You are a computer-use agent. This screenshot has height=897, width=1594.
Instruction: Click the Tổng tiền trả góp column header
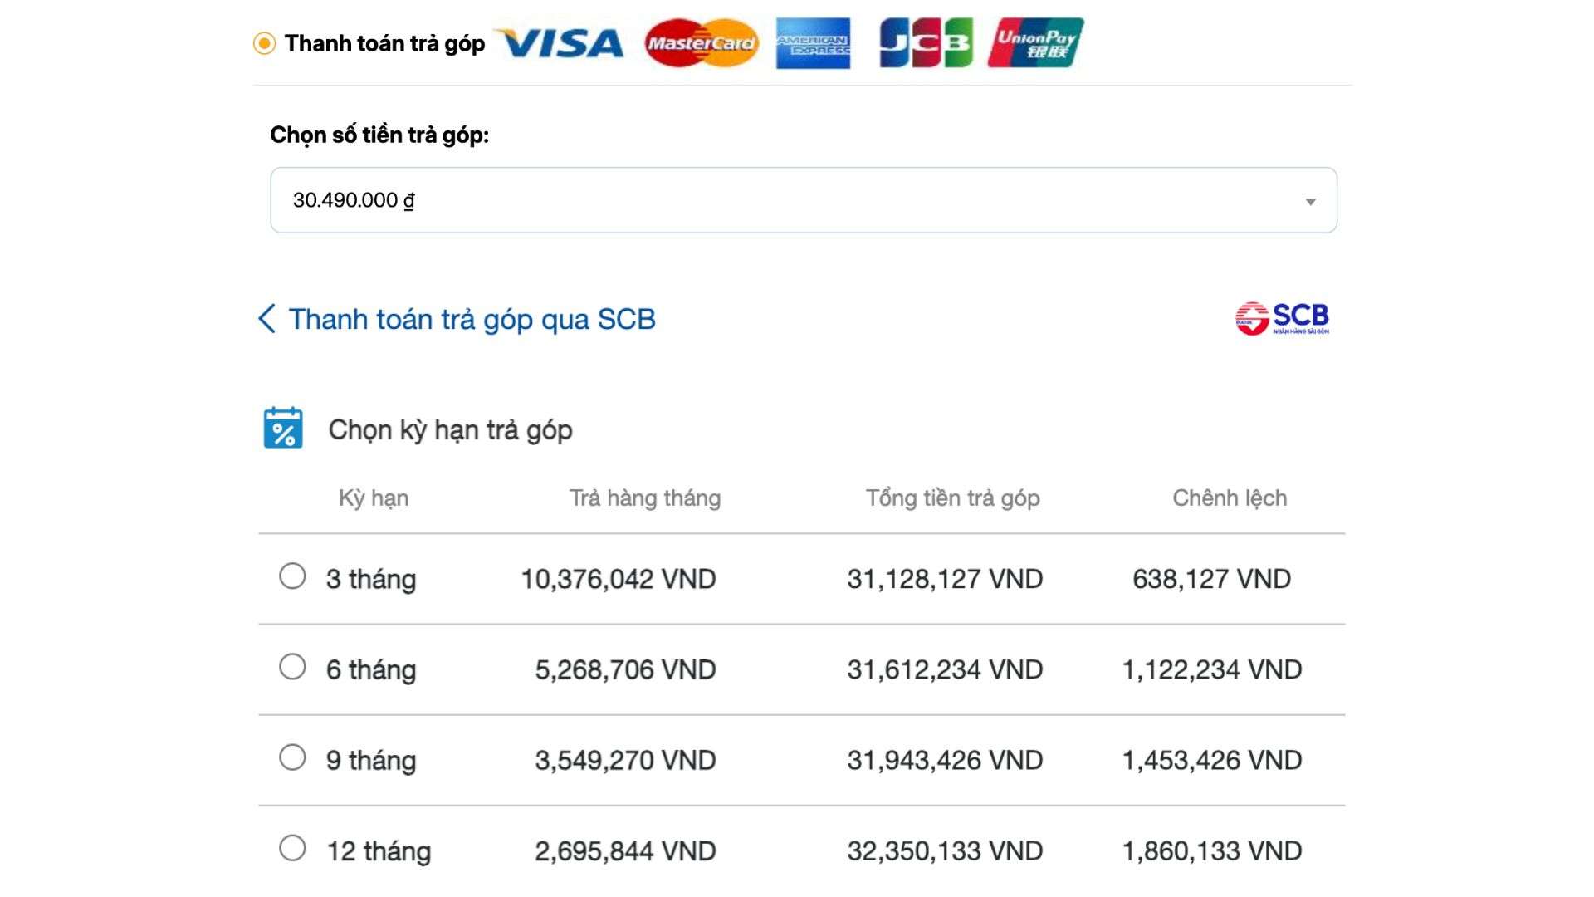pyautogui.click(x=952, y=498)
